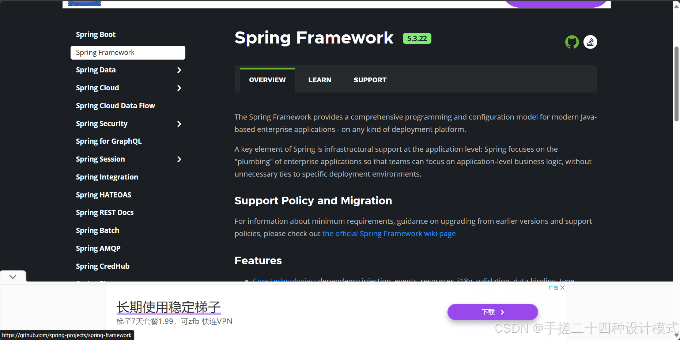Screen dimensions: 680x340
Task: Select Spring Framework in the sidebar
Action: coord(128,53)
